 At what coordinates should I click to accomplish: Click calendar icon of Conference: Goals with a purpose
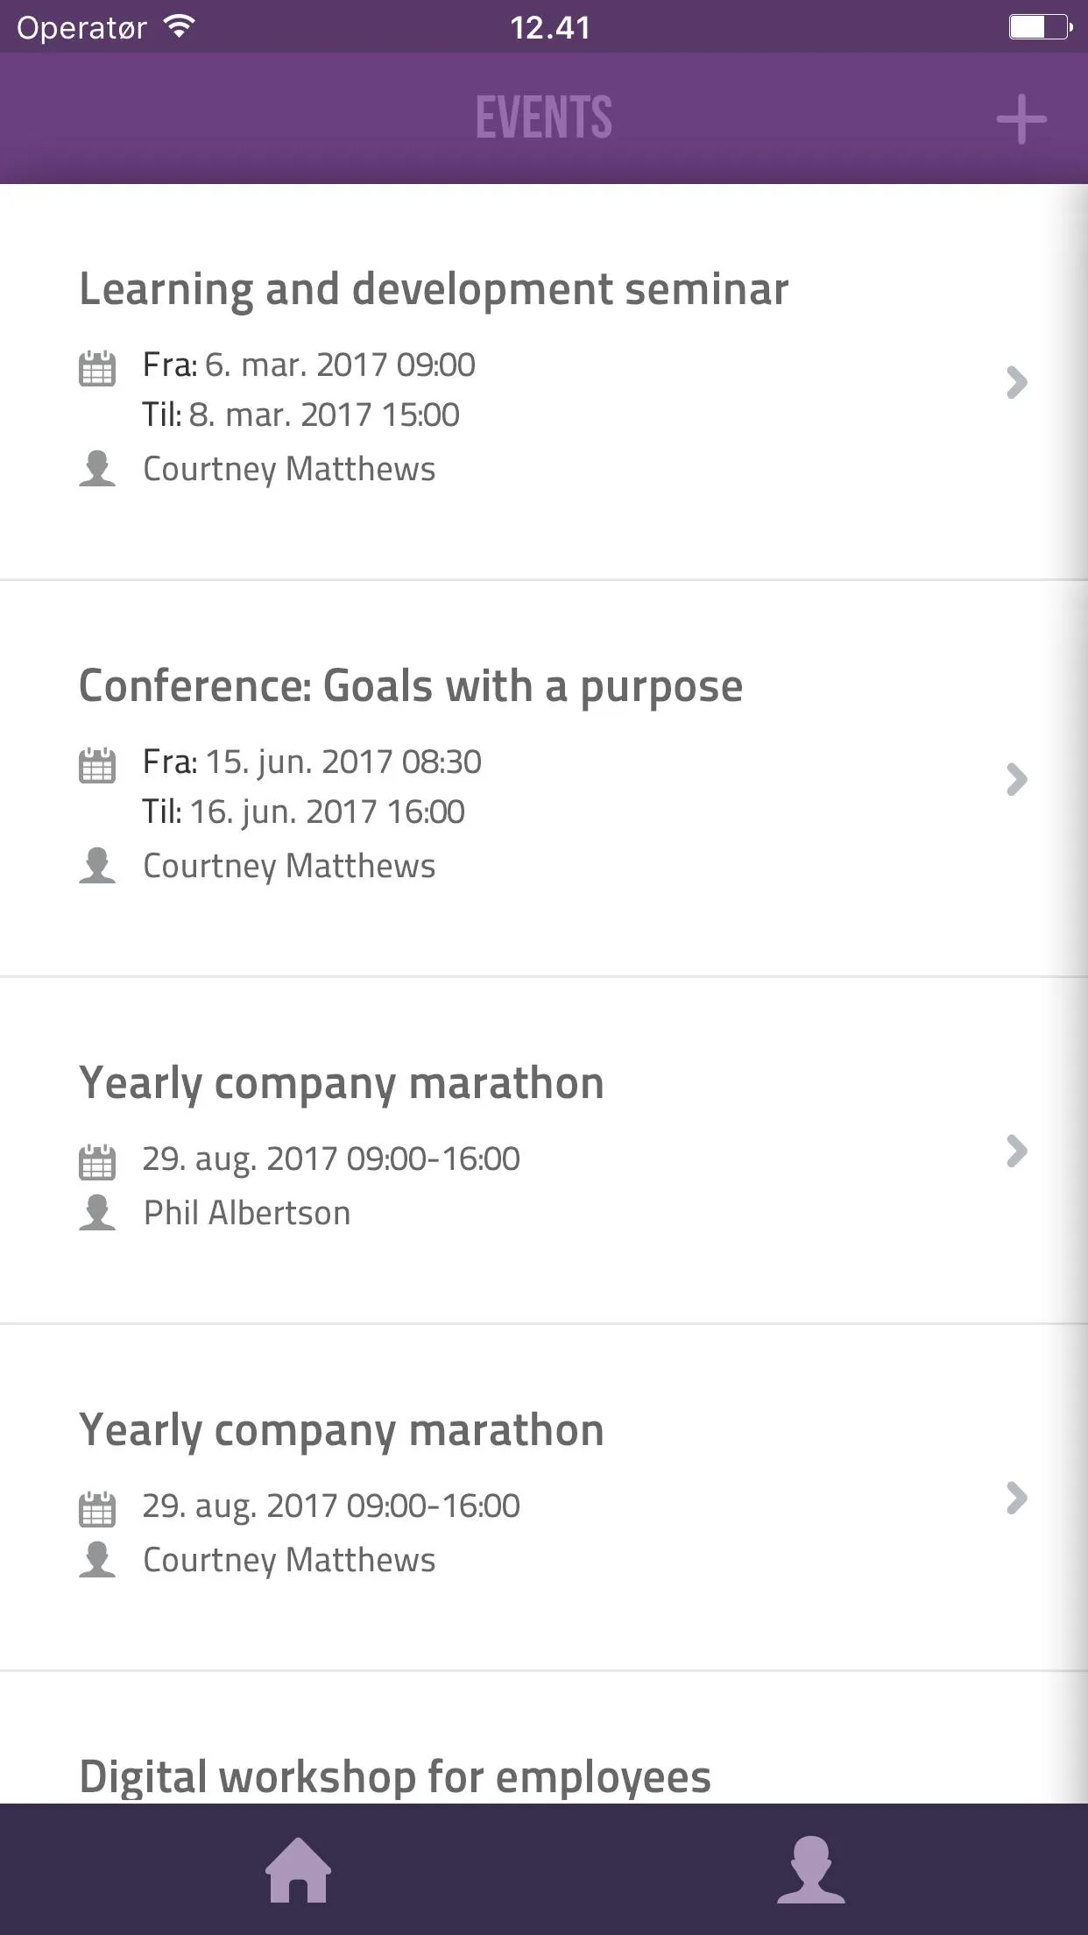click(97, 765)
